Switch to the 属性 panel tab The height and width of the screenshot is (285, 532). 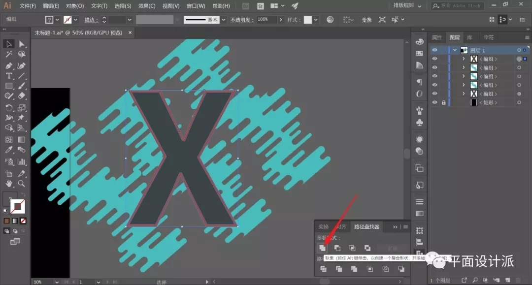click(x=436, y=37)
